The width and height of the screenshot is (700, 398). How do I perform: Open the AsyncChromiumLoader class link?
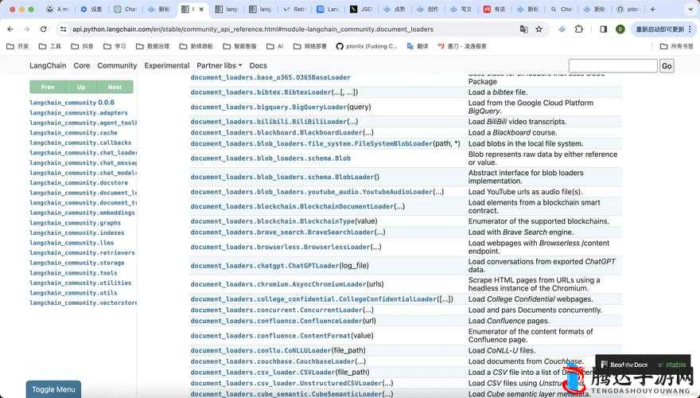(278, 284)
